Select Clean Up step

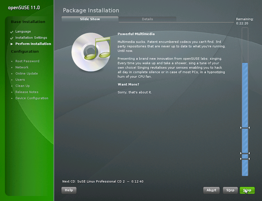pyautogui.click(x=23, y=86)
